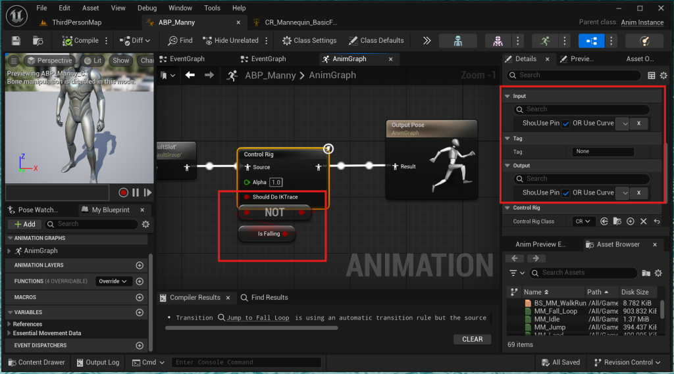Toggle Input ShouUse Pin checkbox
Viewport: 674px width, 374px height.
click(565, 124)
